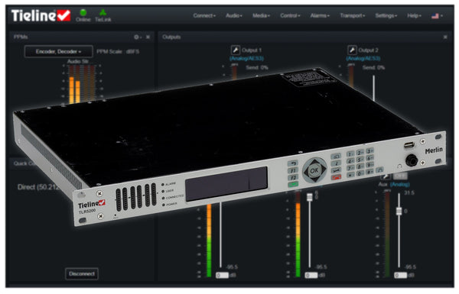Close the PPMs panel

point(148,37)
